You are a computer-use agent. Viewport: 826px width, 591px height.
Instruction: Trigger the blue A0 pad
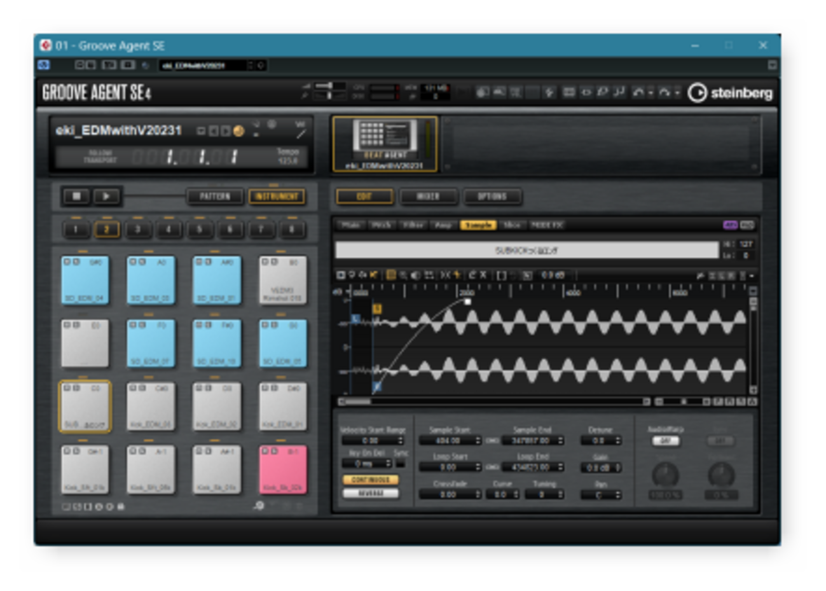pos(151,281)
